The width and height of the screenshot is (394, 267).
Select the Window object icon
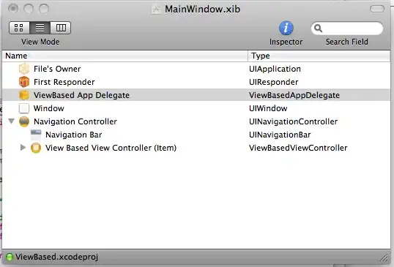(24, 108)
